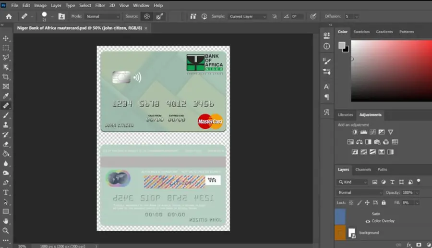Open the Sample Current Layer dropdown
The width and height of the screenshot is (432, 248).
(x=247, y=16)
